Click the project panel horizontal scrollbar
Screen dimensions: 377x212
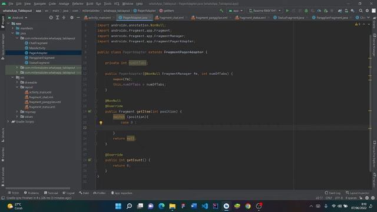(38, 188)
